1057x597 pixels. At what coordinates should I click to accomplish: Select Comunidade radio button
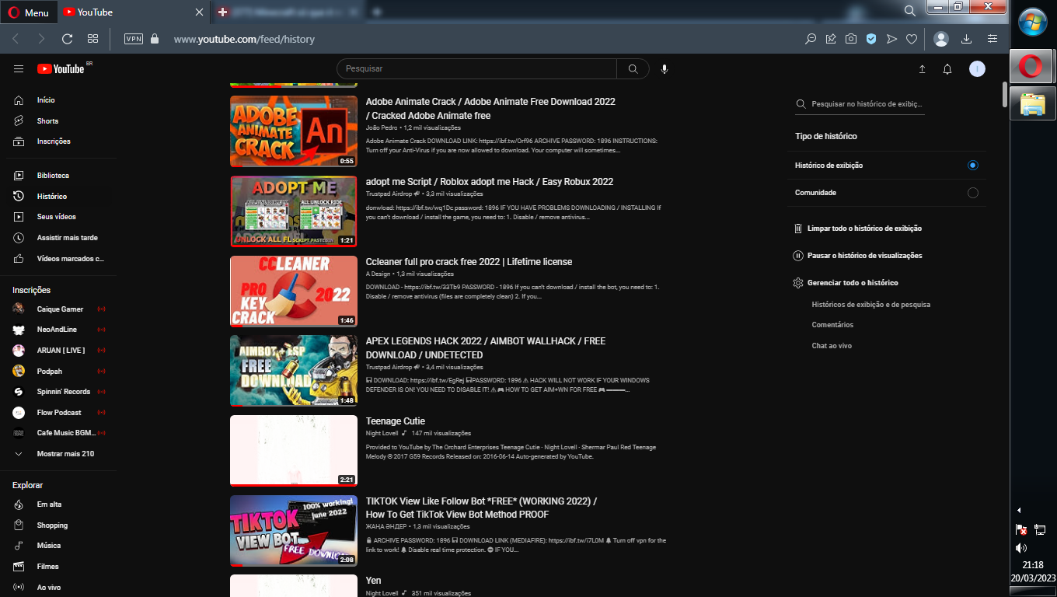(973, 193)
